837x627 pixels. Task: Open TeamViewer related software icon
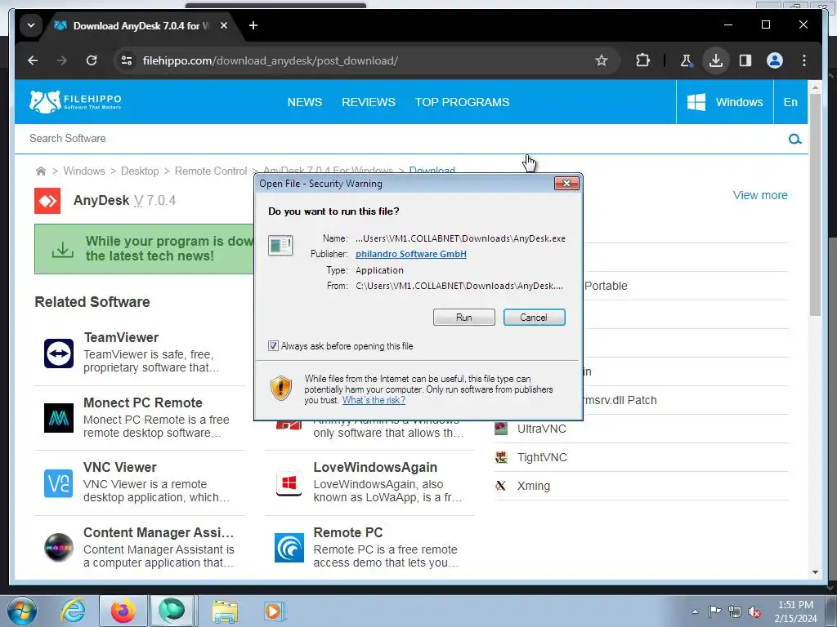[x=59, y=353]
